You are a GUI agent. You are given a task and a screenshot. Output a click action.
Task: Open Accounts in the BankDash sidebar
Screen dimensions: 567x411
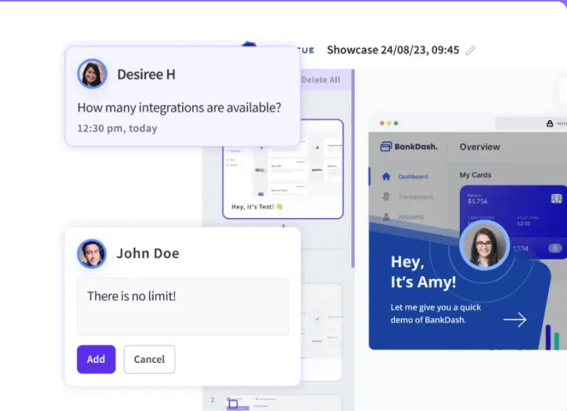(411, 217)
